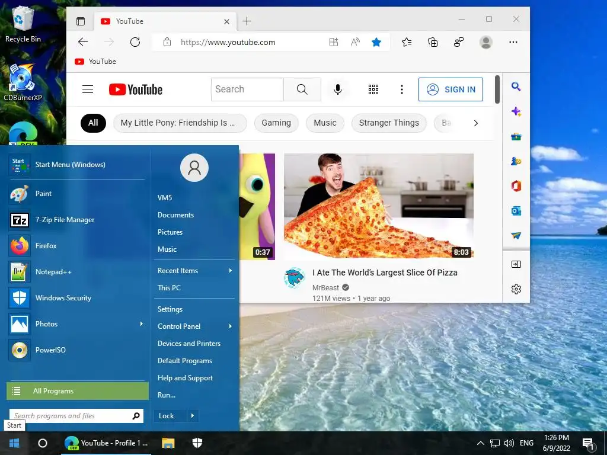This screenshot has height=455, width=607.
Task: Open YouTube bookmark in favorites bar
Action: pos(95,62)
